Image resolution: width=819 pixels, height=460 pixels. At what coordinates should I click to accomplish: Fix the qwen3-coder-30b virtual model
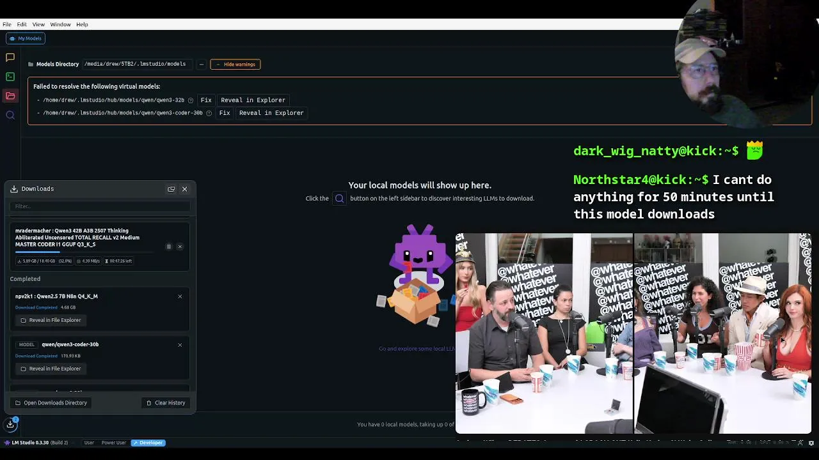tap(225, 113)
